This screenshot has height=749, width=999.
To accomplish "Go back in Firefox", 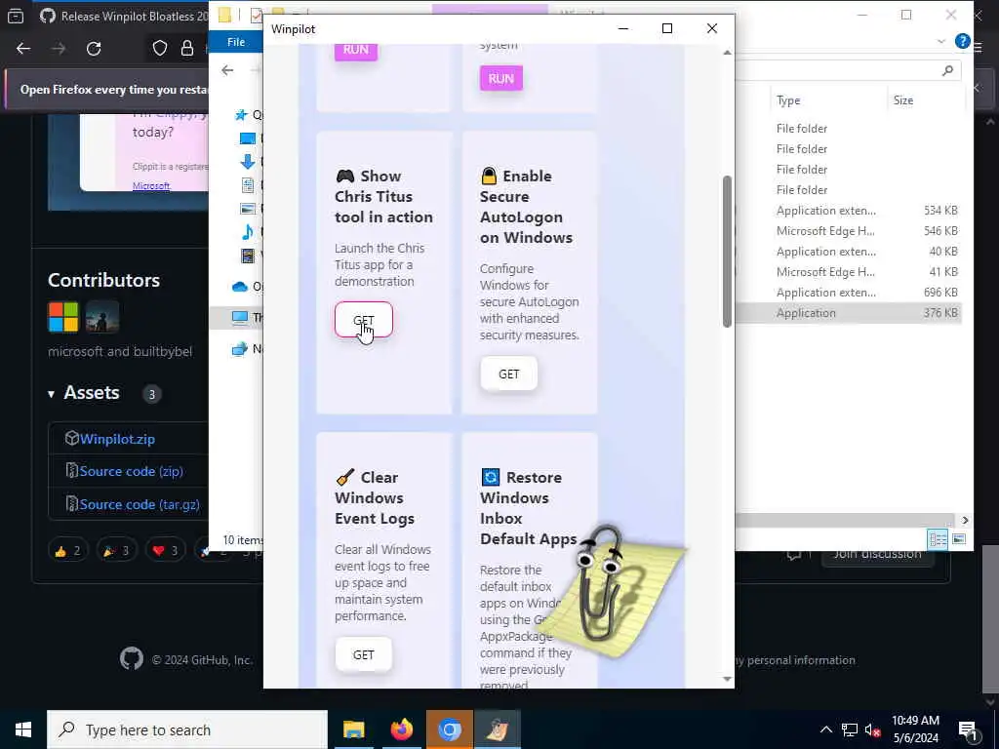I will 23,49.
